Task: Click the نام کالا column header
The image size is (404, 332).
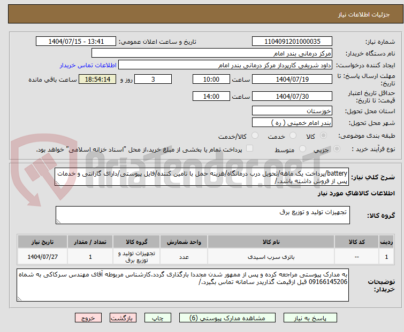Action: 271,242
